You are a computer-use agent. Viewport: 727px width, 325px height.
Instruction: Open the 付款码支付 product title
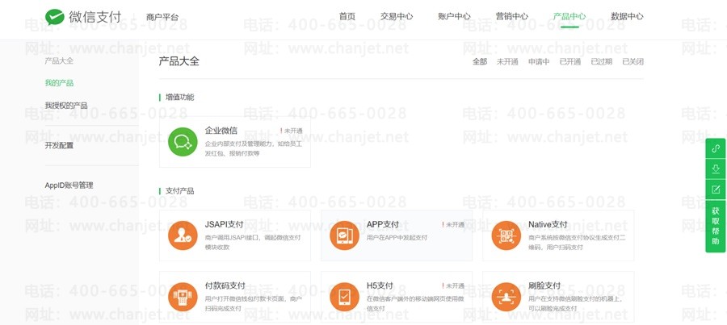pos(225,285)
